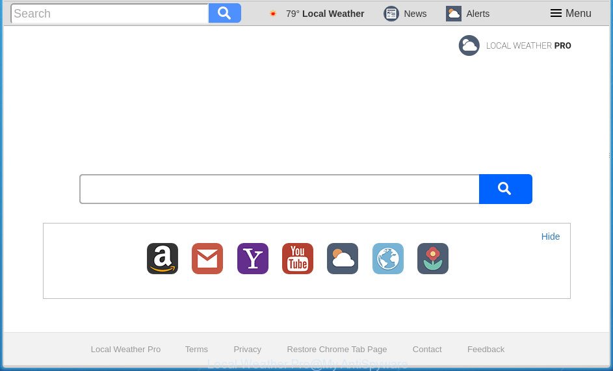Click the hamburger Menu icon

point(556,13)
